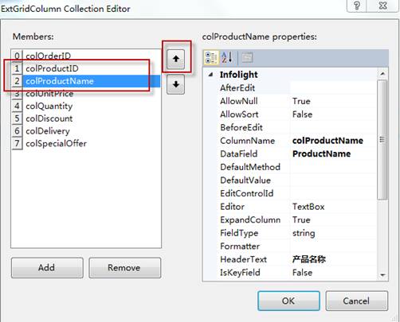400x322 pixels.
Task: Open the Editor property value TextBox
Action: coord(333,207)
